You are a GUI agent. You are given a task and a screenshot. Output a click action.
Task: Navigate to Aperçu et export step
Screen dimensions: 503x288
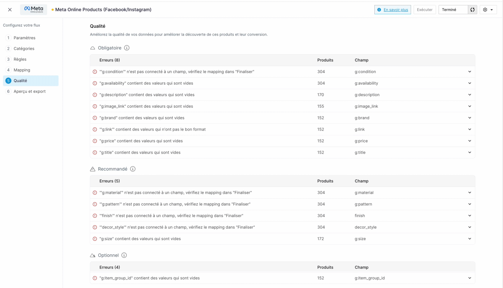tap(30, 91)
